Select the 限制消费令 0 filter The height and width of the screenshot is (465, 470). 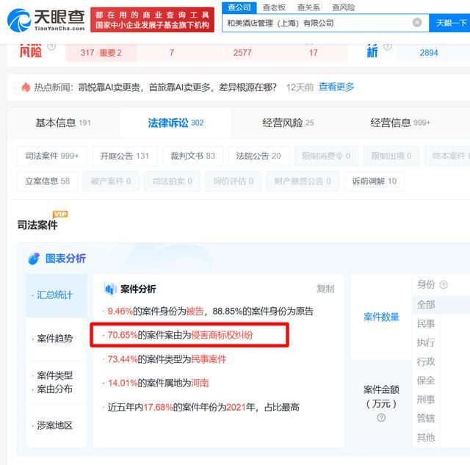click(326, 156)
